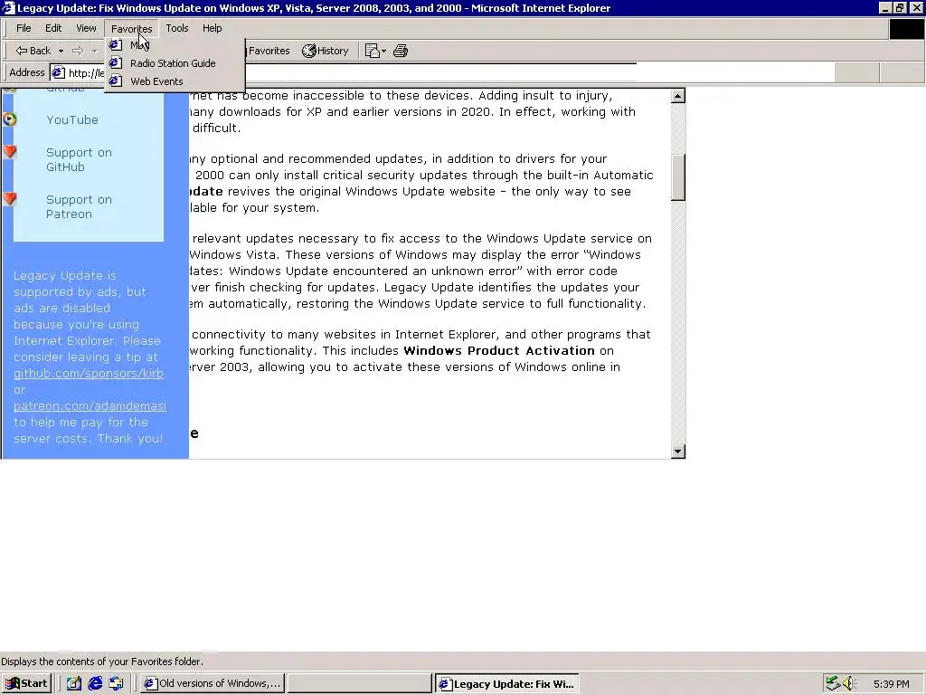The width and height of the screenshot is (926, 695).
Task: Open the Start menu
Action: tap(26, 683)
